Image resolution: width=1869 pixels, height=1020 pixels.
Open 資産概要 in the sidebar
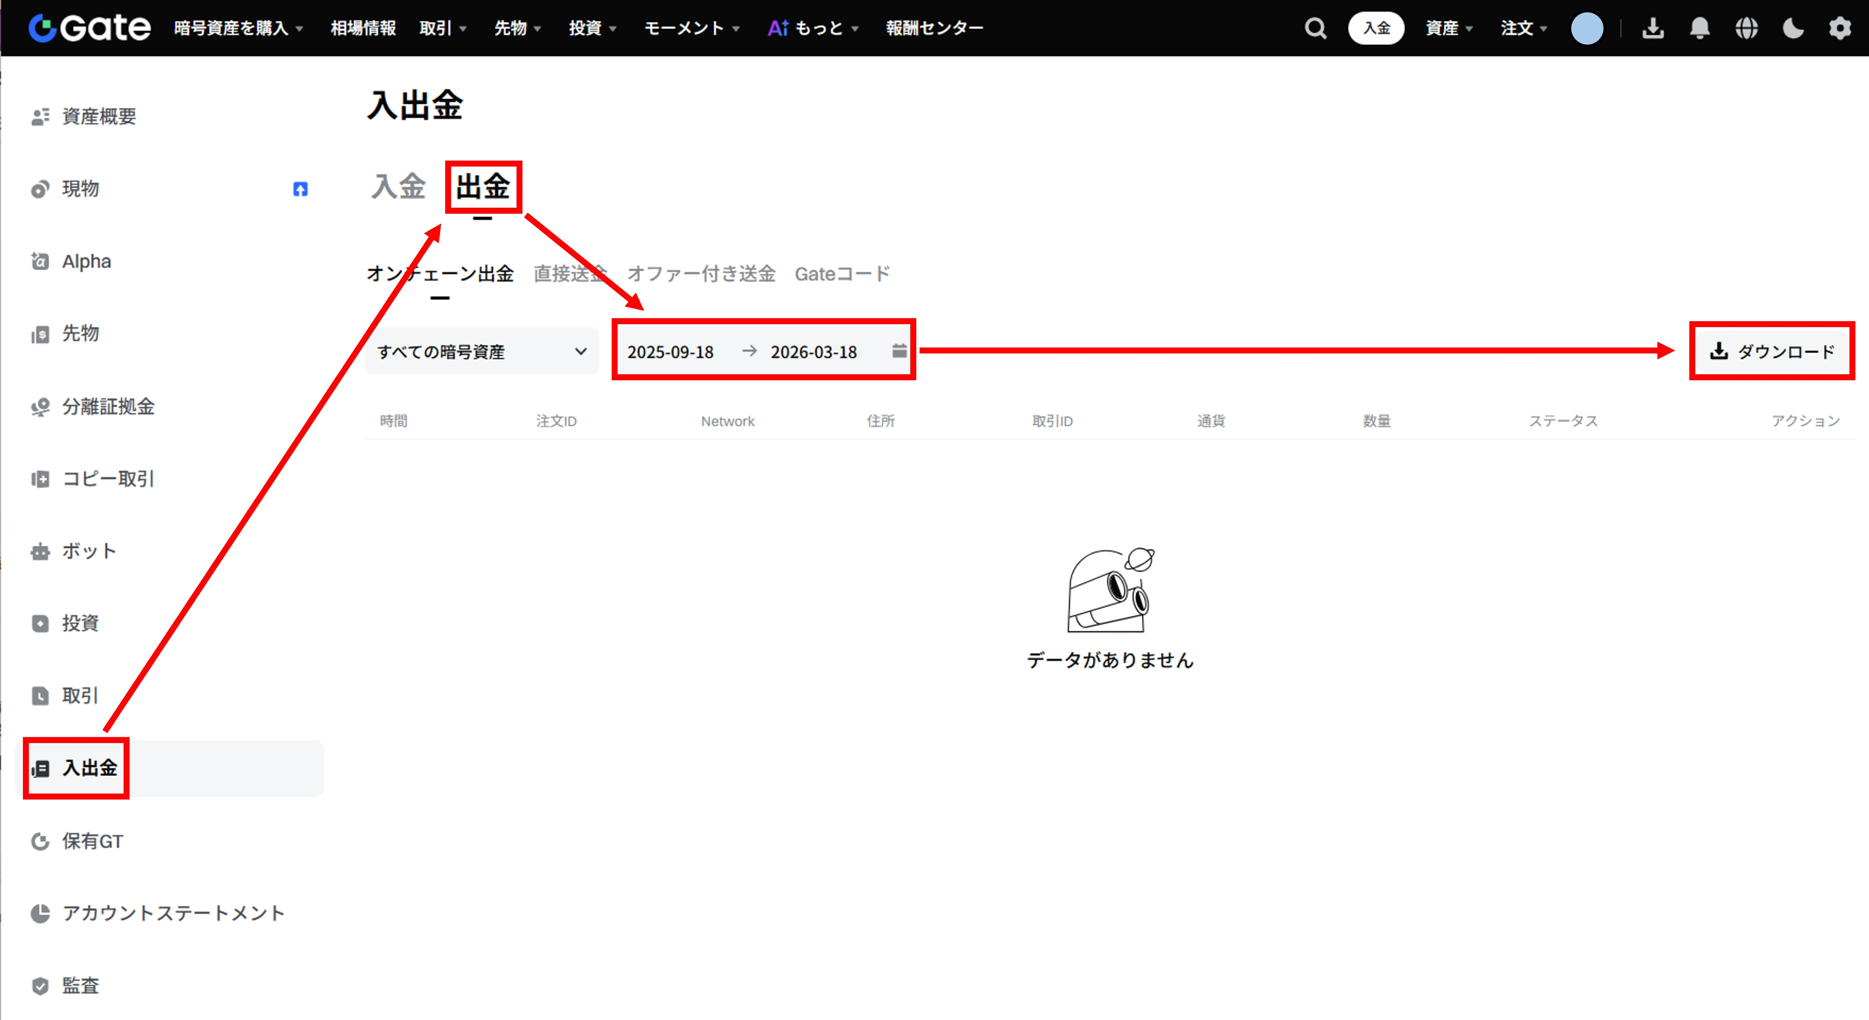(99, 117)
